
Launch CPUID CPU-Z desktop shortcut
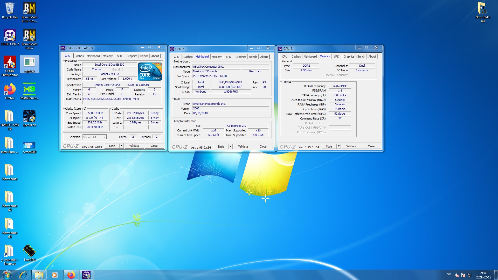(x=10, y=37)
